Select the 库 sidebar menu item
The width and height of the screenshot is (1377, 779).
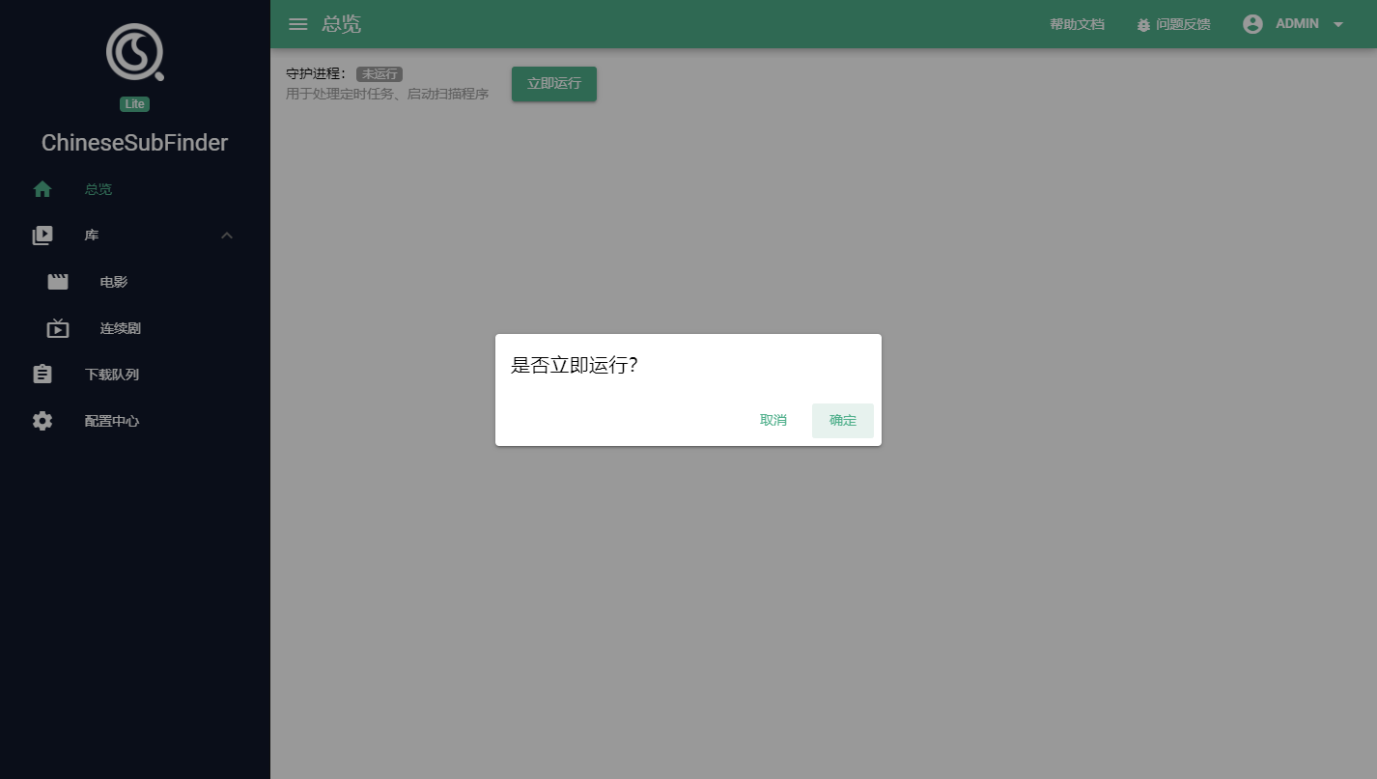pos(135,236)
